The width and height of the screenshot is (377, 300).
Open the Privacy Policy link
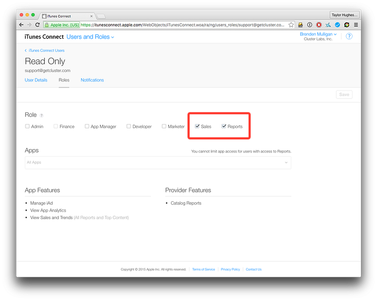pos(230,269)
